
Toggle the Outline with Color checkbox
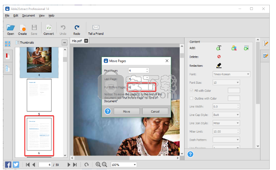tap(192, 99)
